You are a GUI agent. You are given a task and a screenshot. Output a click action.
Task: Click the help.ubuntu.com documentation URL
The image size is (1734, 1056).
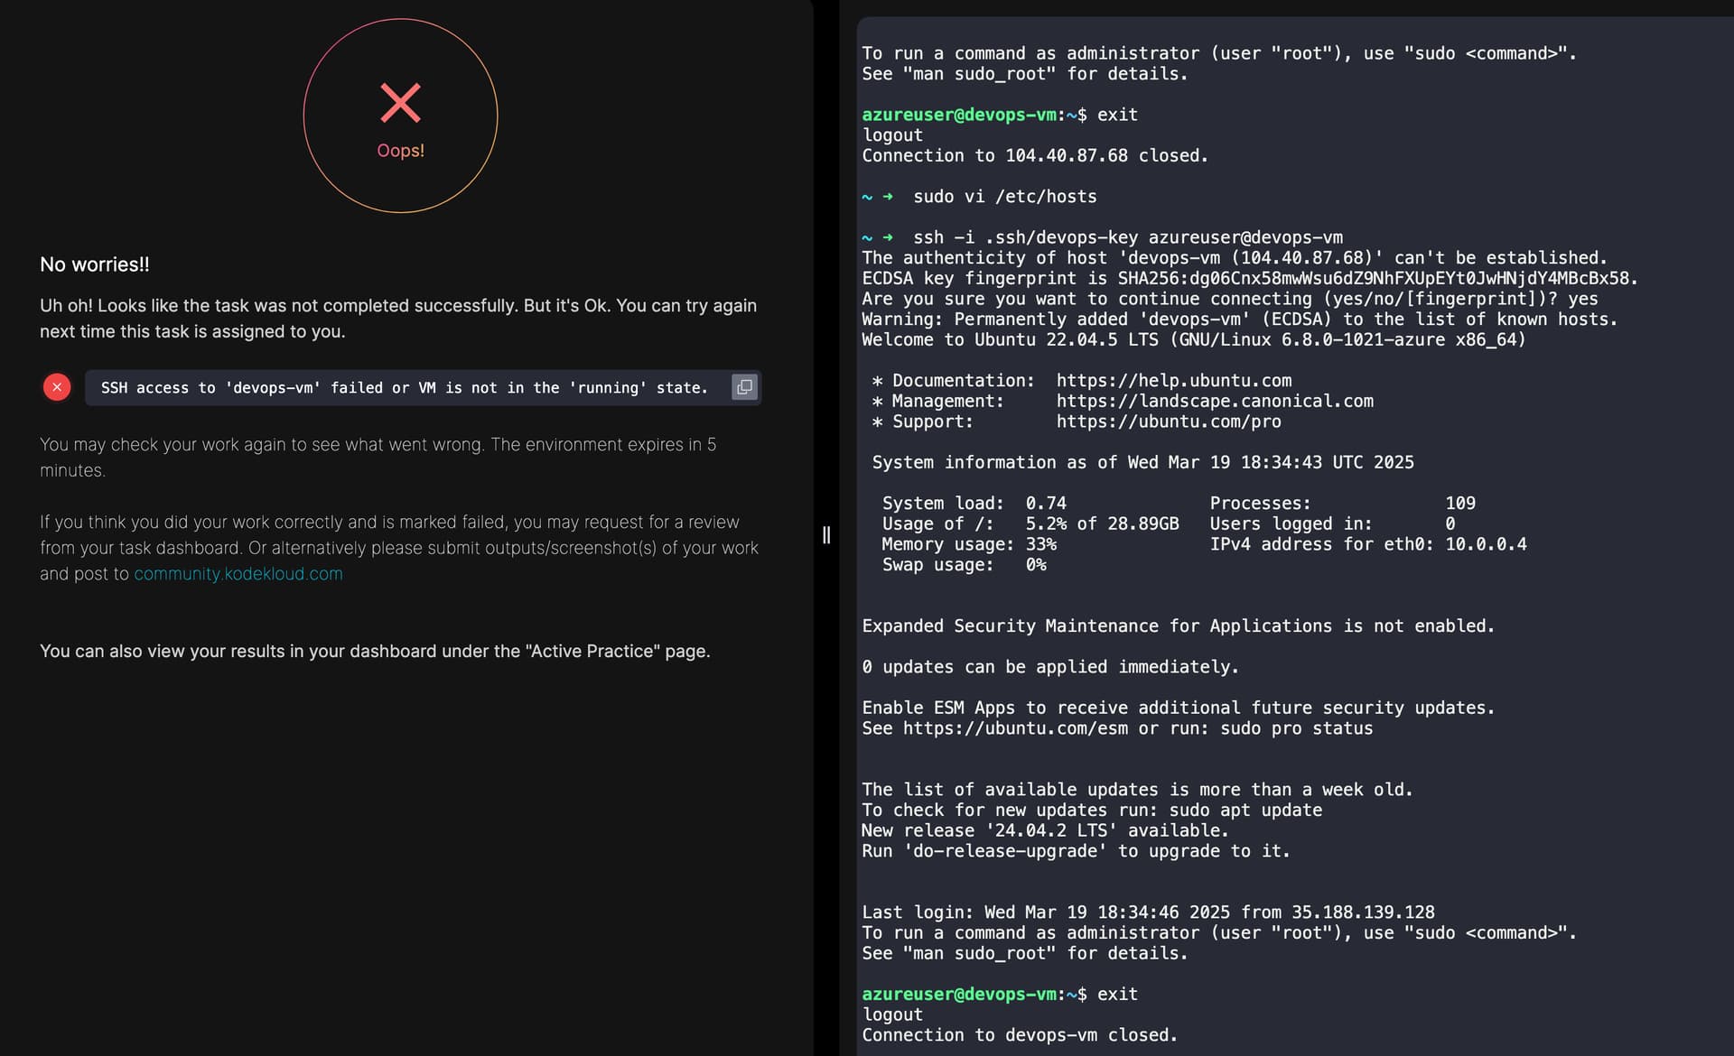click(1173, 381)
